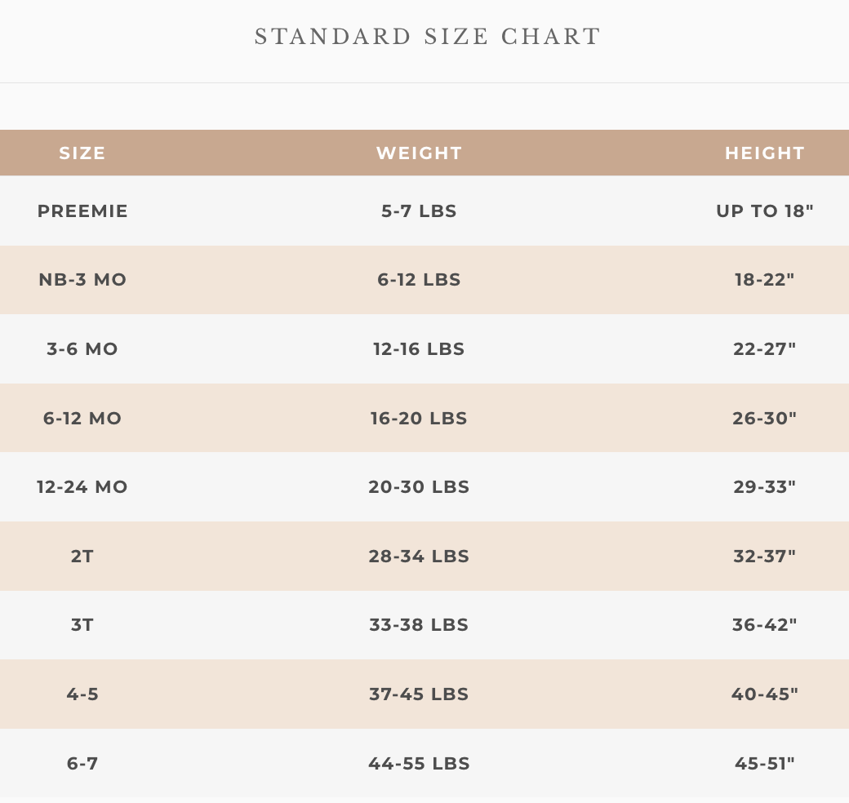The width and height of the screenshot is (849, 803).
Task: Select the 44-55 LBS weight cell
Action: [419, 764]
